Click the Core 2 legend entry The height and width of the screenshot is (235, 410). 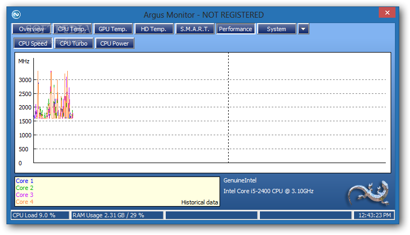point(25,188)
